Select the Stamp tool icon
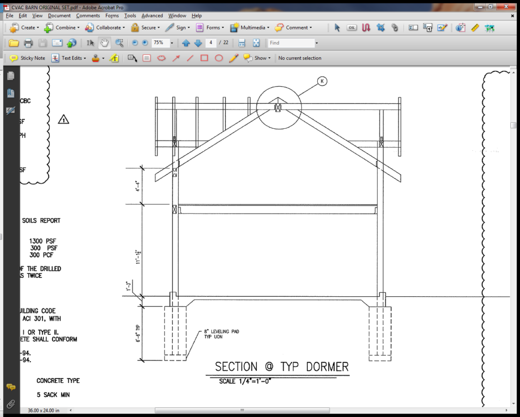This screenshot has width=520, height=417. [x=95, y=58]
